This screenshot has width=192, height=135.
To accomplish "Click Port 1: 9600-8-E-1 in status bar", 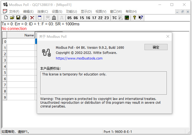I will click(118, 132).
